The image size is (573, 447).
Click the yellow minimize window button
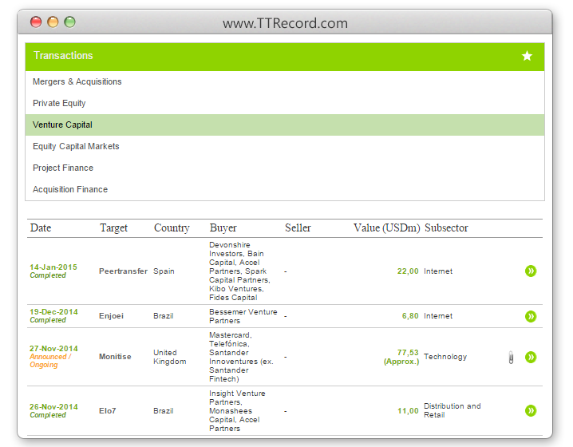53,22
